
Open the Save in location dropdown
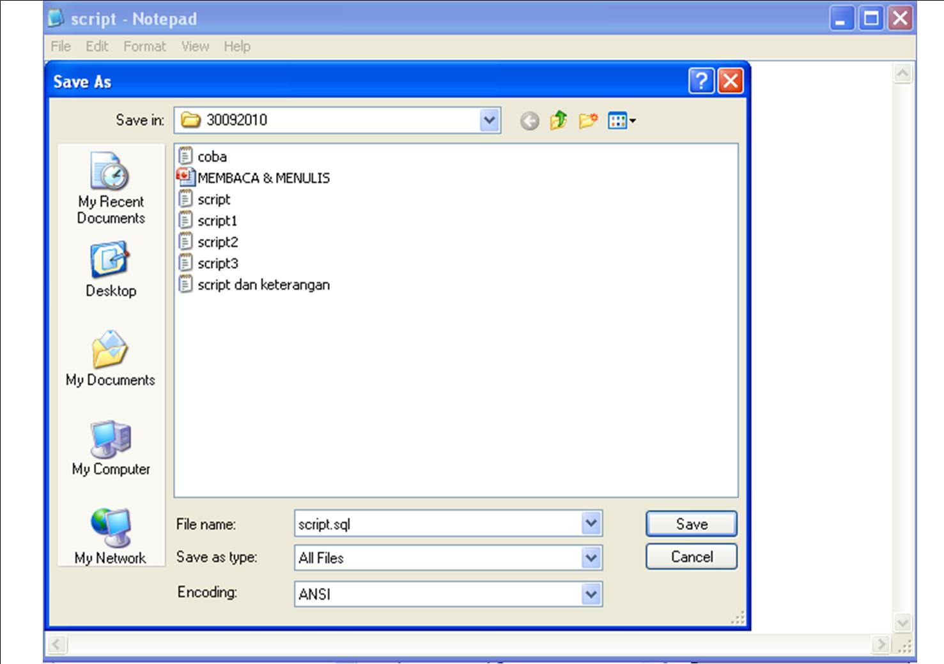point(488,120)
